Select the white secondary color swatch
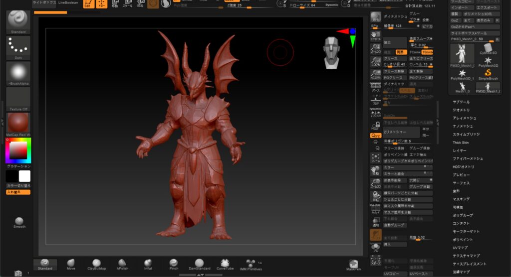This screenshot has width=511, height=277. click(24, 176)
